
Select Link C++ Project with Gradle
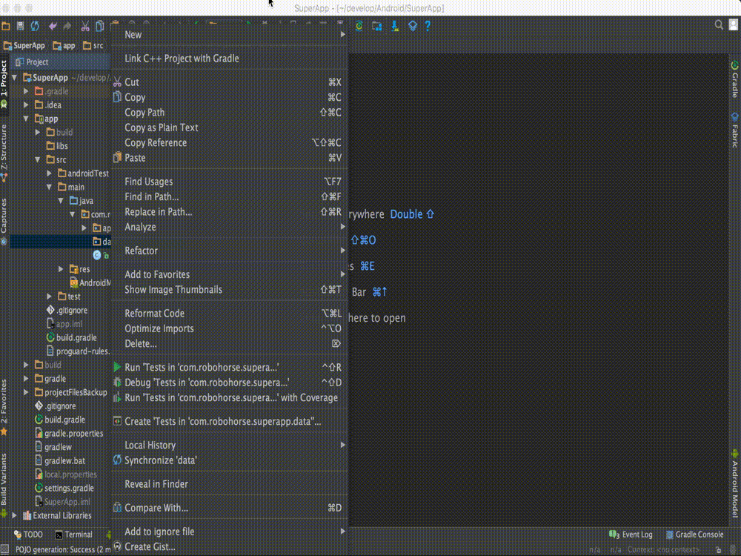(181, 58)
